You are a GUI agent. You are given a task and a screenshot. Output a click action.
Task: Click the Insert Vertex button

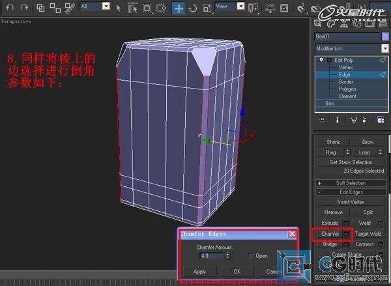[351, 202]
